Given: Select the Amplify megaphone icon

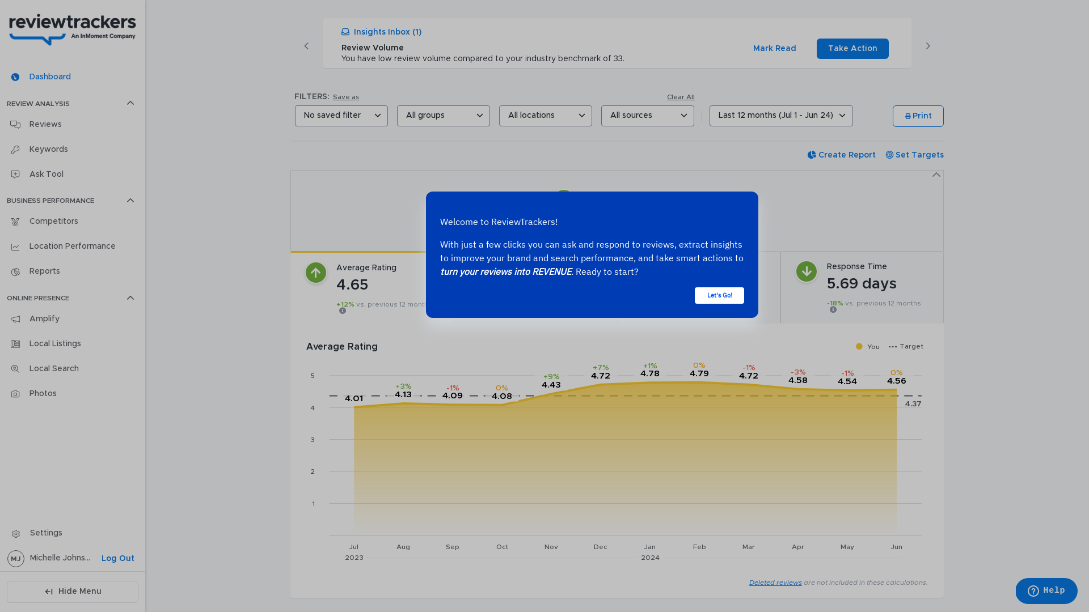Looking at the screenshot, I should pos(15,320).
